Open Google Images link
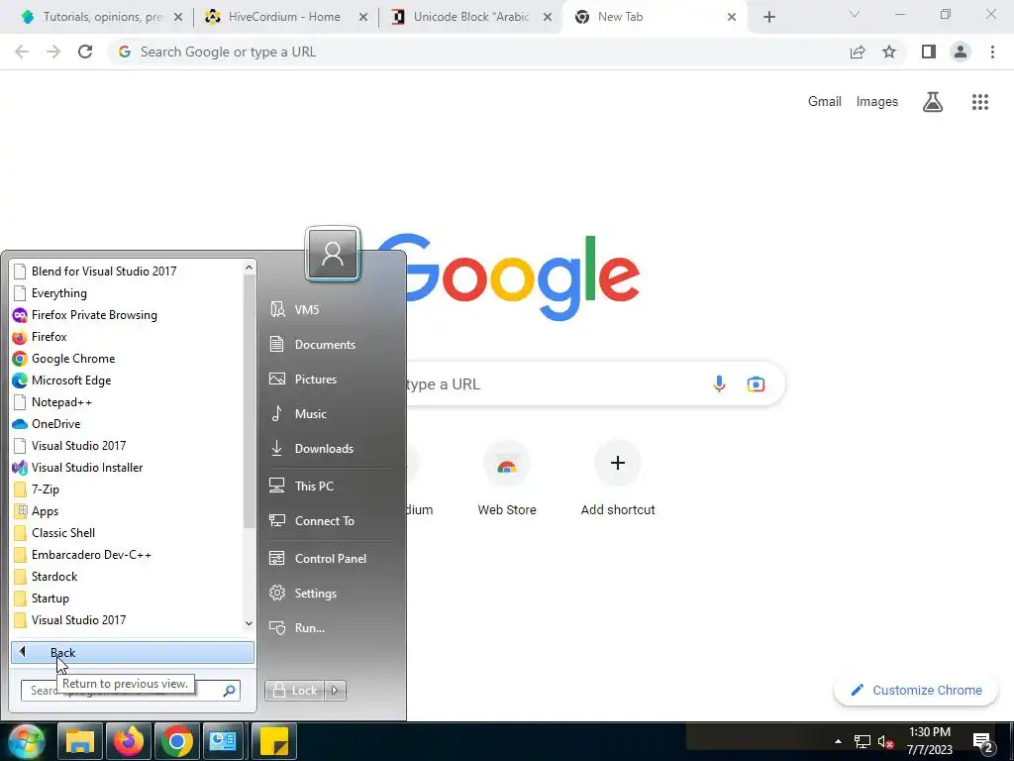 pyautogui.click(x=877, y=102)
